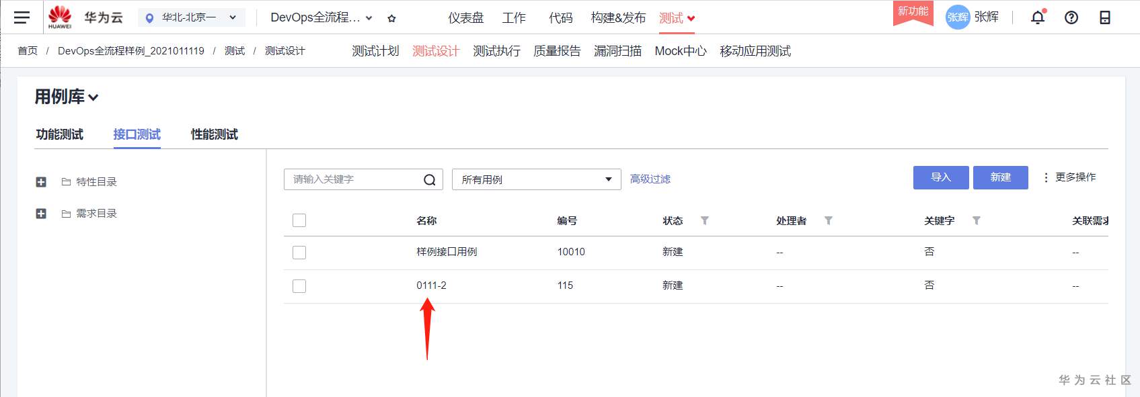This screenshot has height=397, width=1140.
Task: Open test case 0111-2
Action: coord(431,285)
